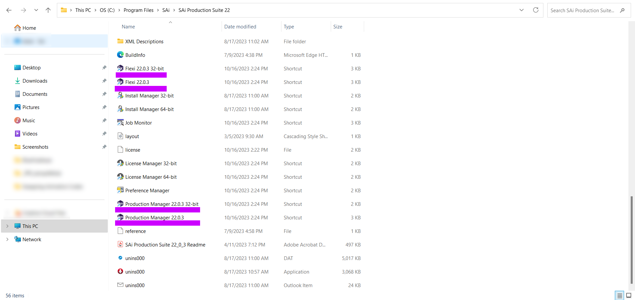This screenshot has width=635, height=300.
Task: Select Flexi 22.0.3 shortcut icon
Action: click(x=120, y=82)
